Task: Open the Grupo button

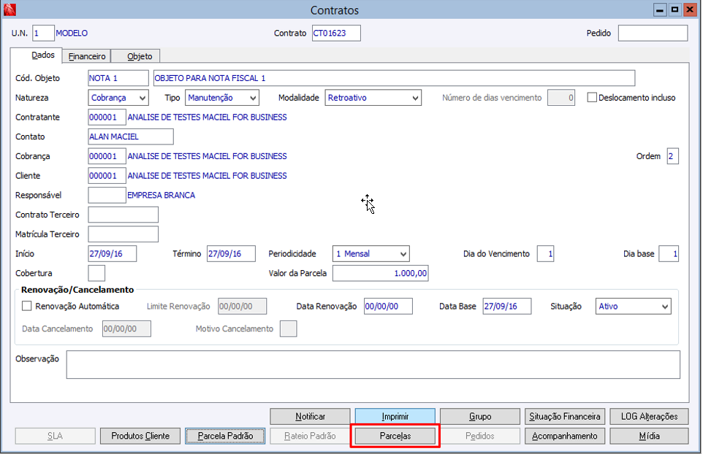Action: click(480, 416)
